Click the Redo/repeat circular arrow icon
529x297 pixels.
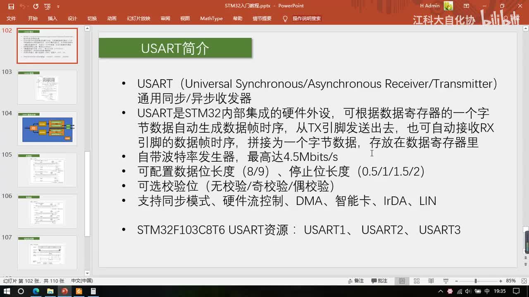(x=36, y=6)
